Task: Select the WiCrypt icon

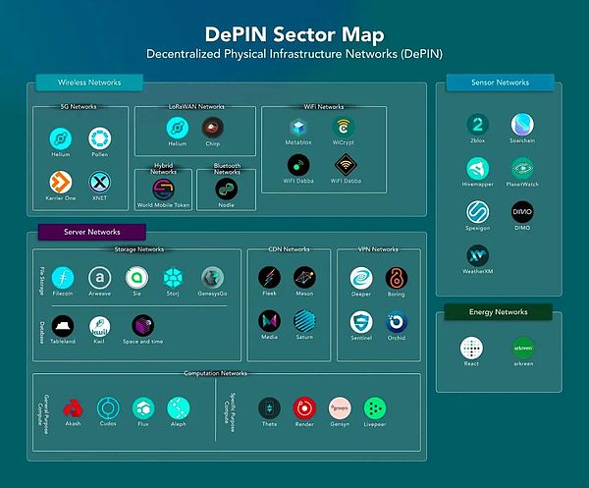Action: tap(344, 128)
